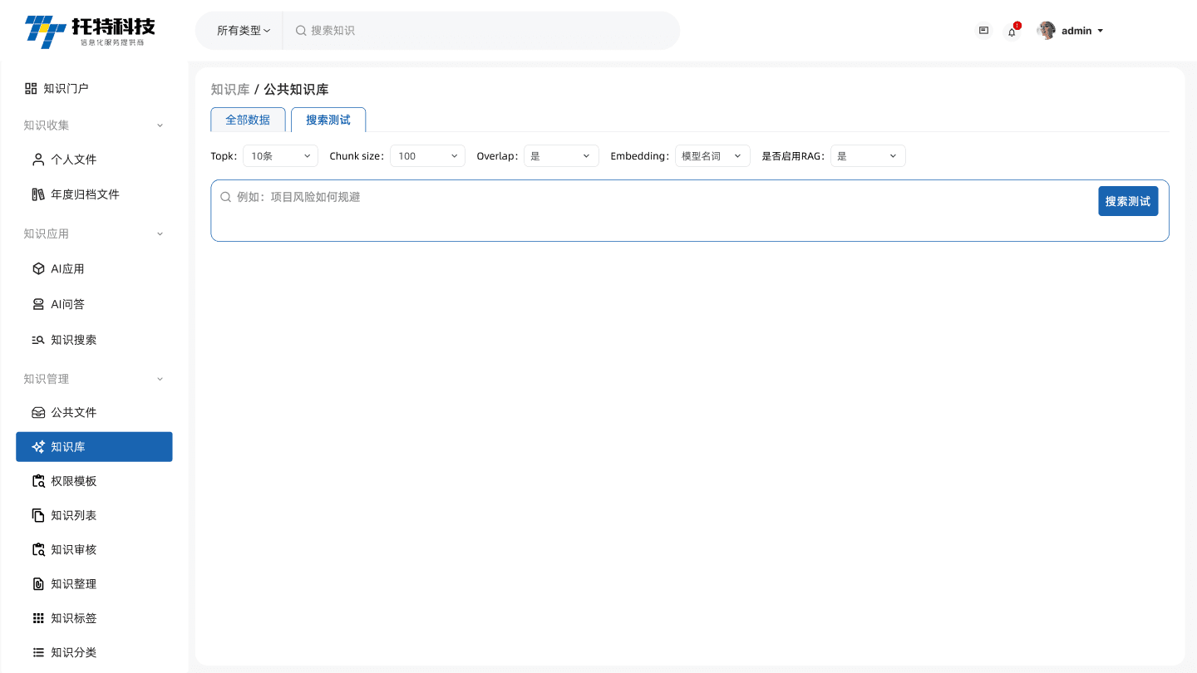The width and height of the screenshot is (1197, 673).
Task: Open the Topk count dropdown
Action: coord(280,155)
